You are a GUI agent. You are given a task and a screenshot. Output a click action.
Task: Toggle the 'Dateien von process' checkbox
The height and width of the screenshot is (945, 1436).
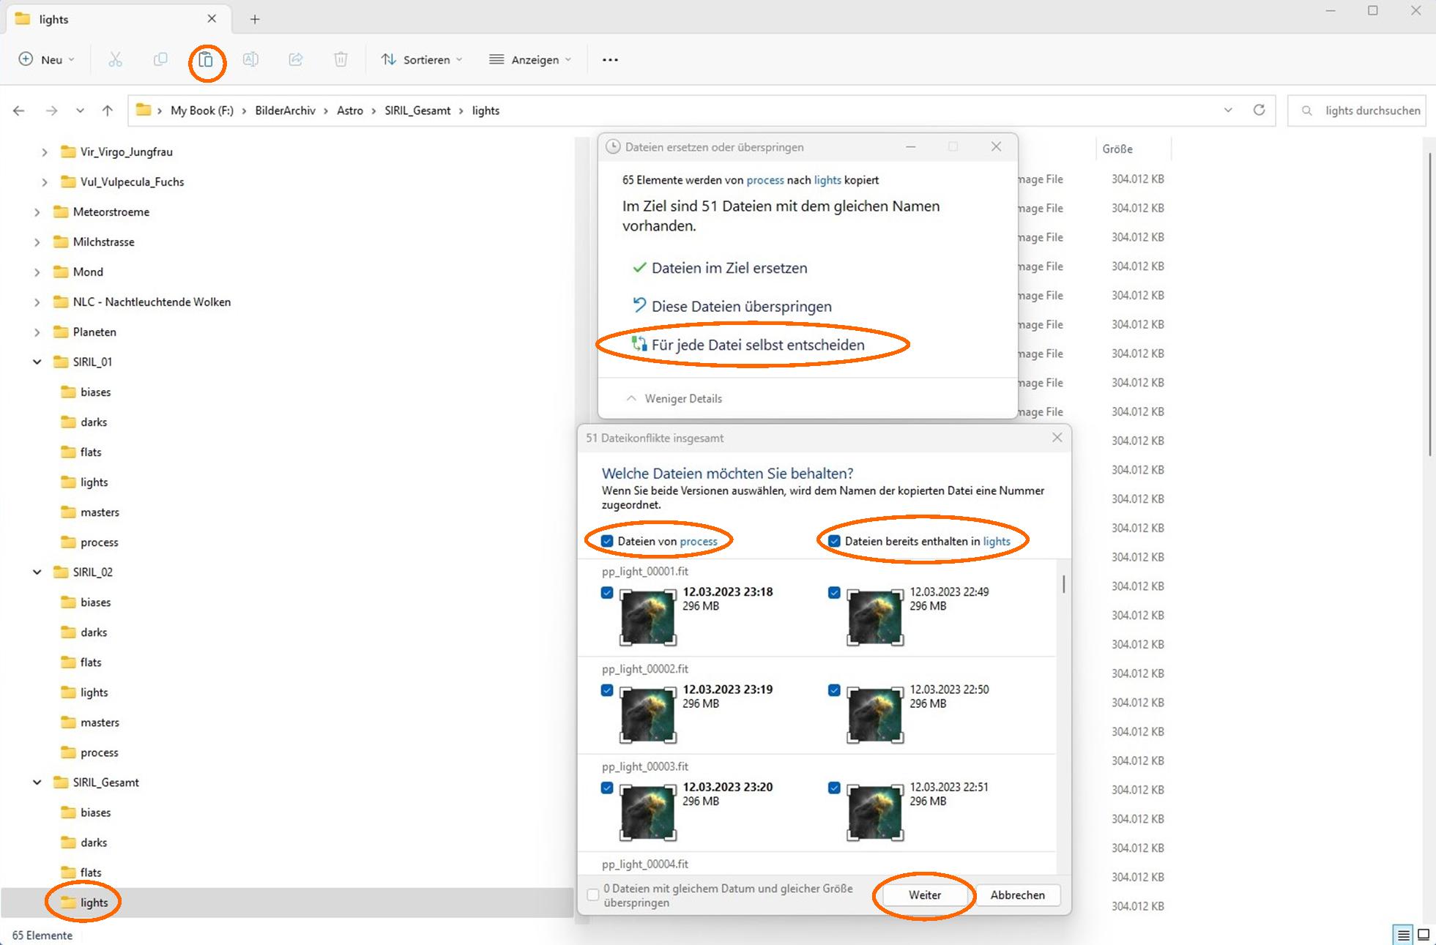pos(607,541)
